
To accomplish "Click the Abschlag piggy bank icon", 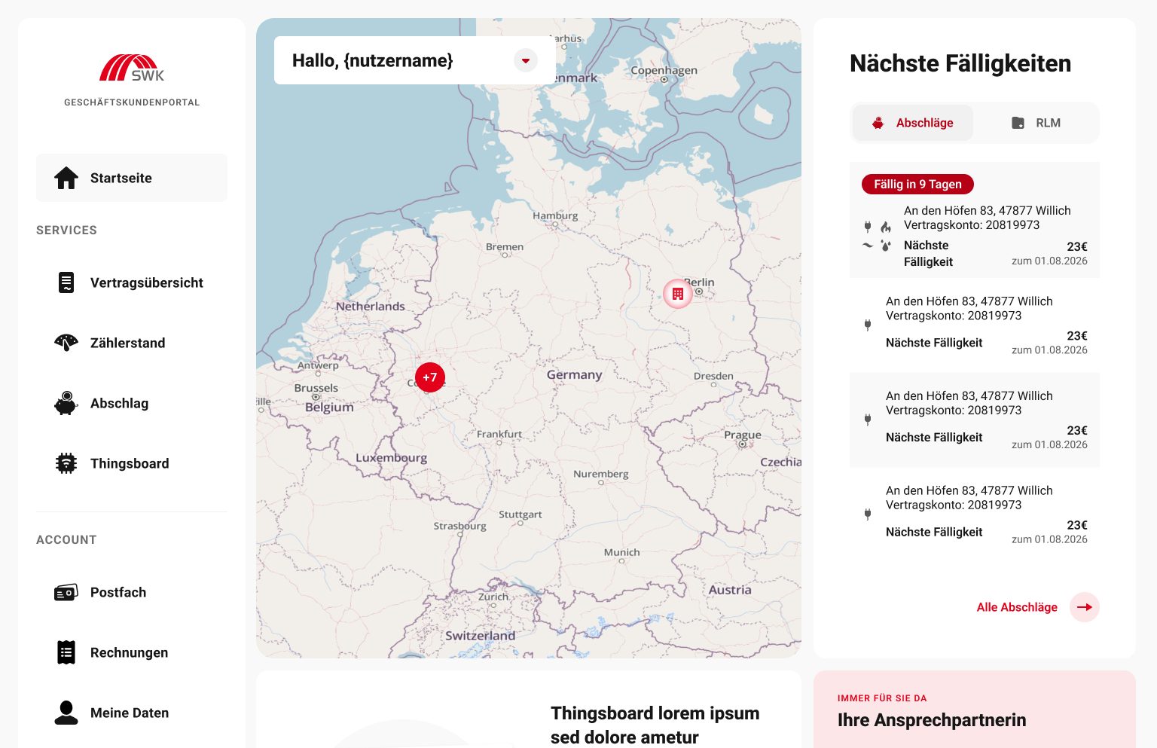I will click(66, 403).
